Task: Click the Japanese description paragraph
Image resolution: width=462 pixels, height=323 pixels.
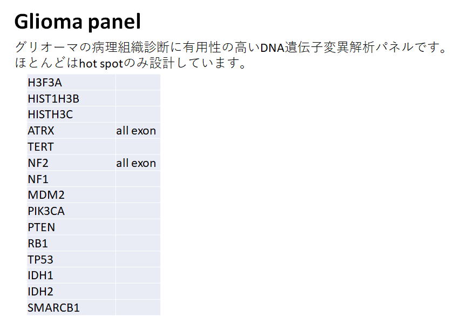Action: (231, 55)
